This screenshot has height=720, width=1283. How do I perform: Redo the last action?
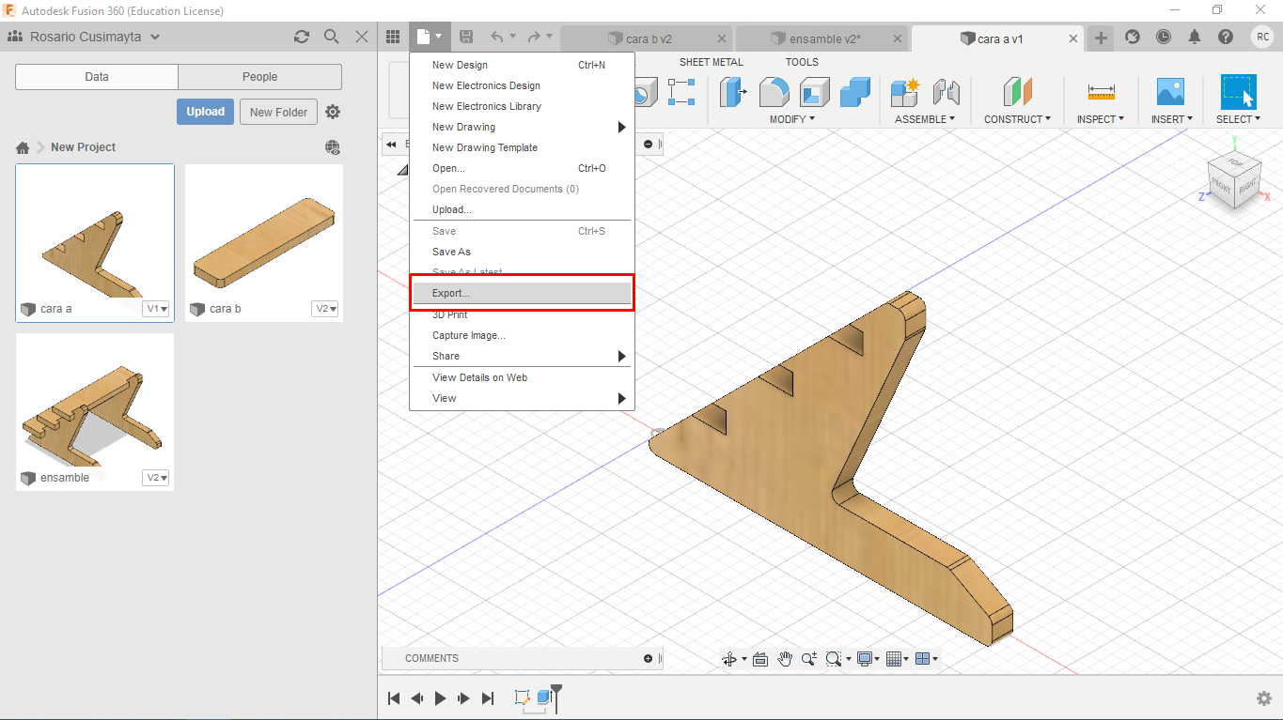point(534,37)
